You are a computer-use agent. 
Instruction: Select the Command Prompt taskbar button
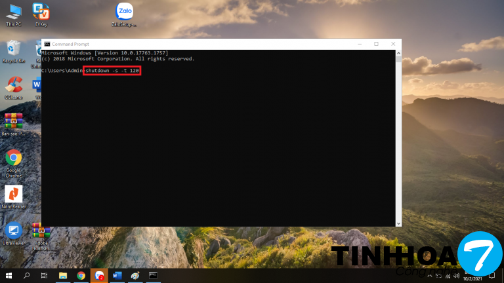click(x=153, y=276)
